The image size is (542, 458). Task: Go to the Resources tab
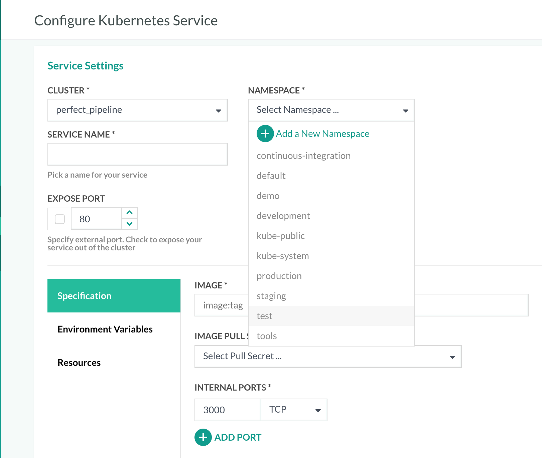coord(79,363)
